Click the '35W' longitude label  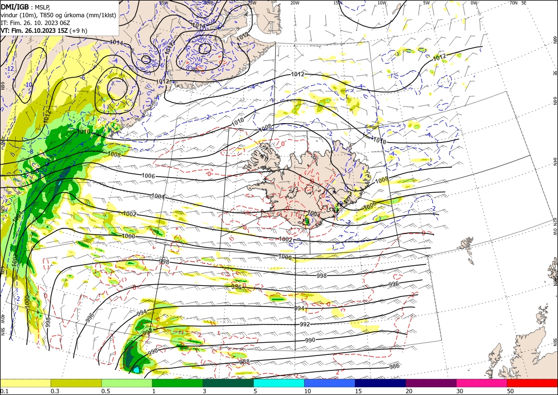click(x=163, y=3)
